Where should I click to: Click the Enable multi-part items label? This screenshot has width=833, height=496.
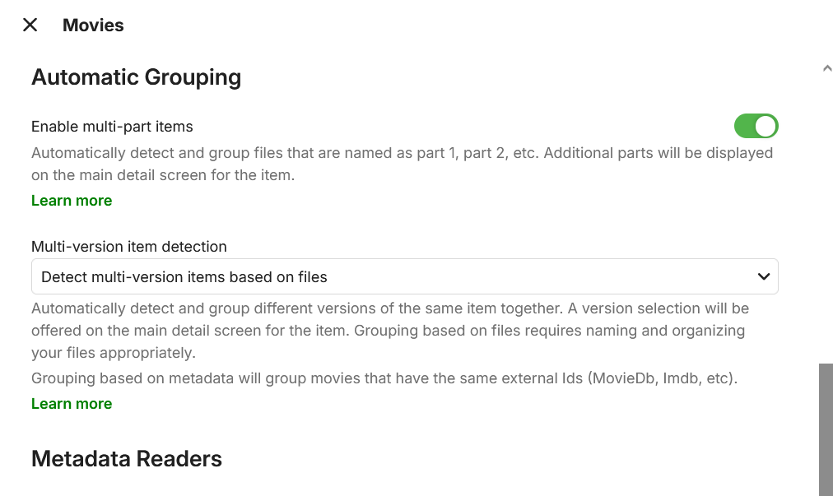click(112, 127)
